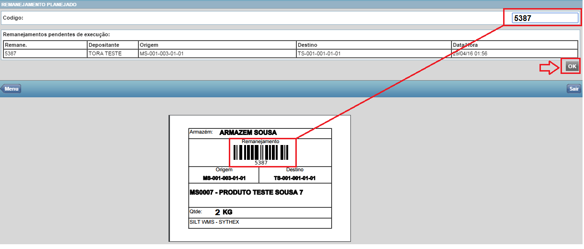Click ARMAZEM SOUSA text on the label
The image size is (584, 249).
(x=248, y=133)
